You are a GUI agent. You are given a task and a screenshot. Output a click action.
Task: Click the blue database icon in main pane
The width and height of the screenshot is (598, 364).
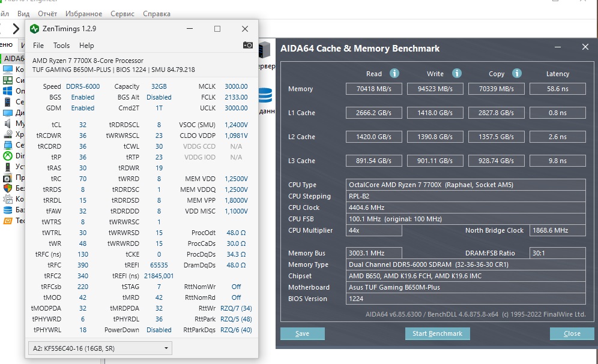[265, 95]
